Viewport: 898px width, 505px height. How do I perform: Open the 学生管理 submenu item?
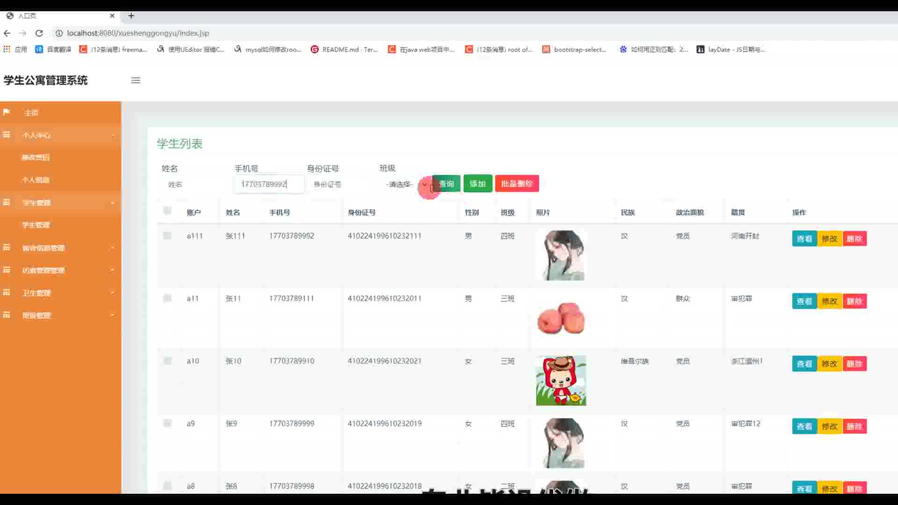coord(36,225)
